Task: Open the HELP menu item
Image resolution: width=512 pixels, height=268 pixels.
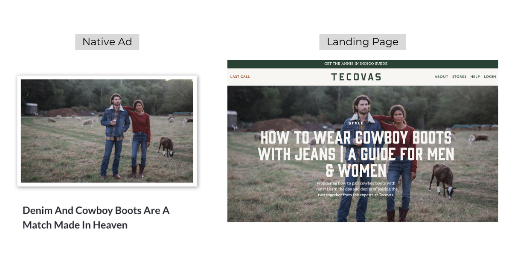Action: (x=474, y=76)
